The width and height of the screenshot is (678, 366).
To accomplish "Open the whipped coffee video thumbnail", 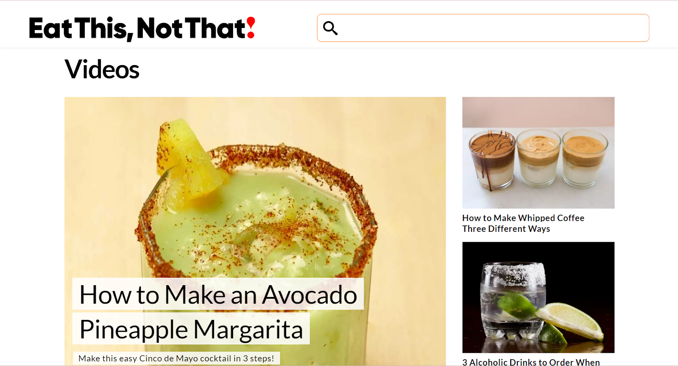I will 538,153.
